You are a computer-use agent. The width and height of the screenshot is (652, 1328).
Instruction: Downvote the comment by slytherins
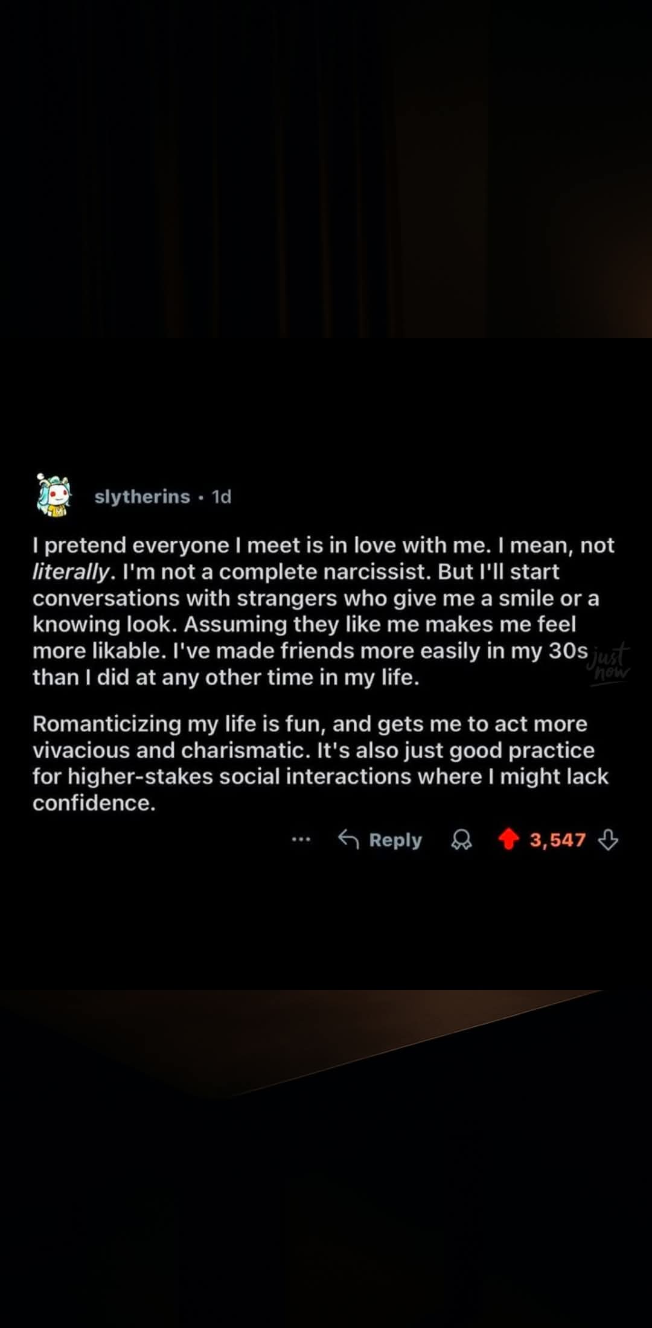pos(608,839)
